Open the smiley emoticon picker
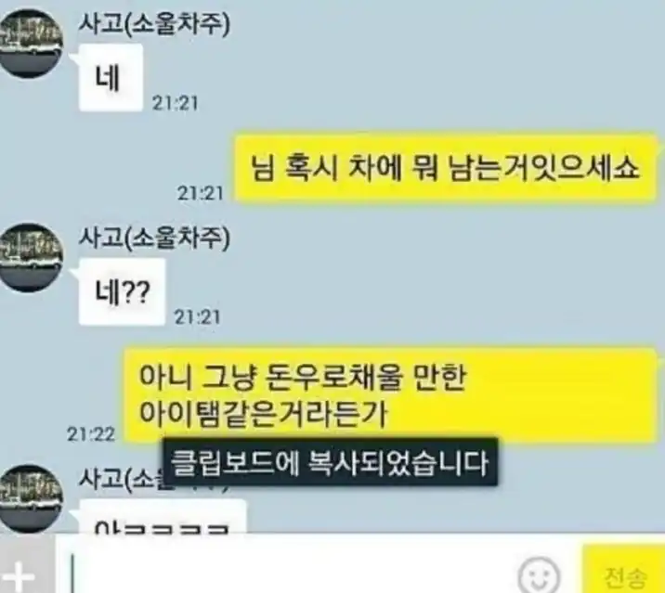 click(539, 575)
